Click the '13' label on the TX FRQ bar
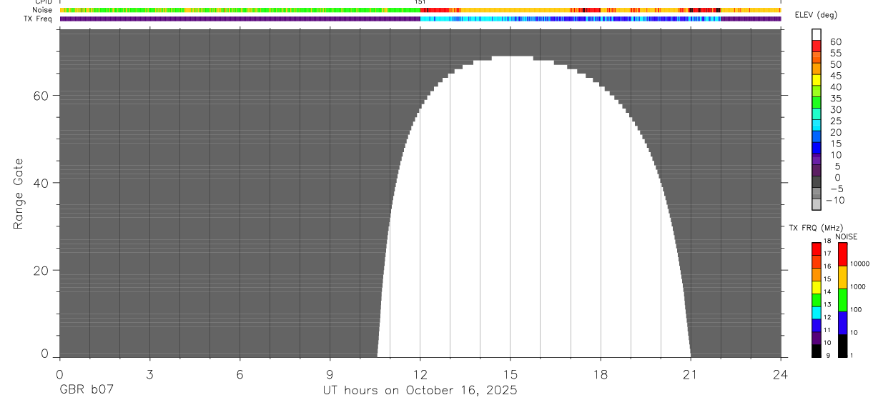878x405 pixels. point(827,304)
